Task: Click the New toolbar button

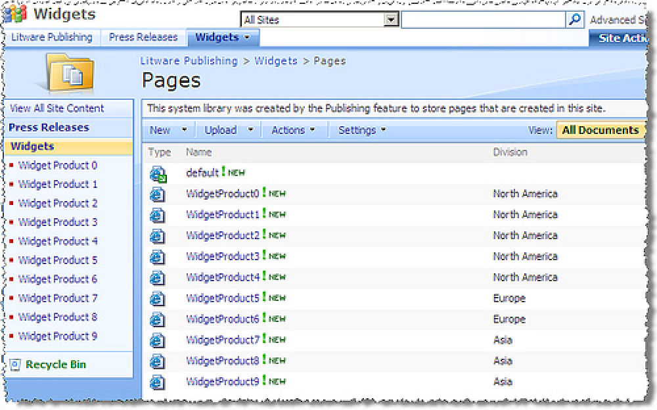Action: click(x=160, y=130)
